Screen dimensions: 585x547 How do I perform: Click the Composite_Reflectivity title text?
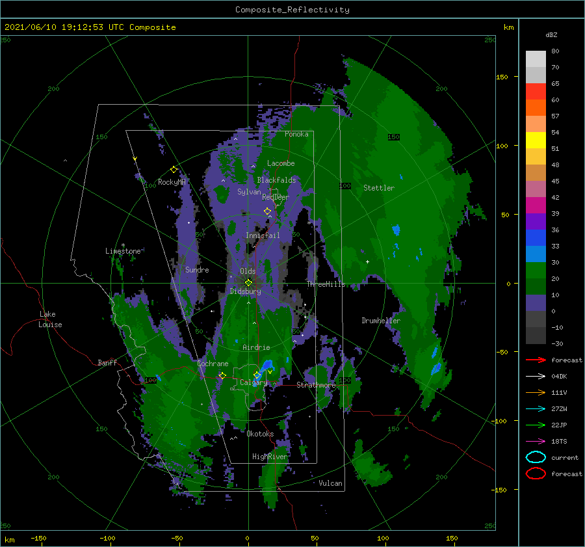point(292,10)
